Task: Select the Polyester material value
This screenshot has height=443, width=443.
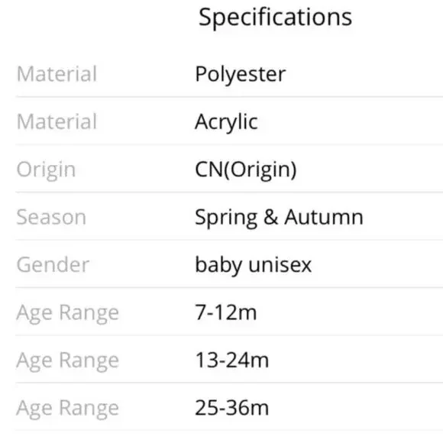Action: [241, 75]
